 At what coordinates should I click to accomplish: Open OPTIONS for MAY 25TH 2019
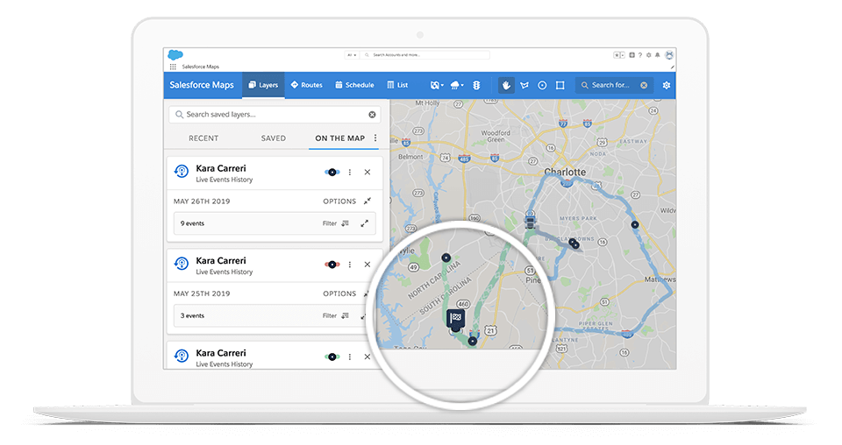339,293
